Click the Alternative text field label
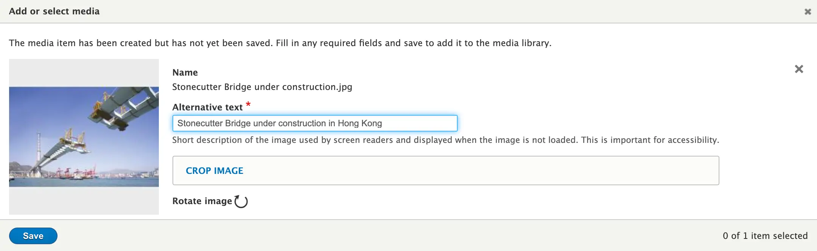This screenshot has height=251, width=817. click(x=207, y=107)
